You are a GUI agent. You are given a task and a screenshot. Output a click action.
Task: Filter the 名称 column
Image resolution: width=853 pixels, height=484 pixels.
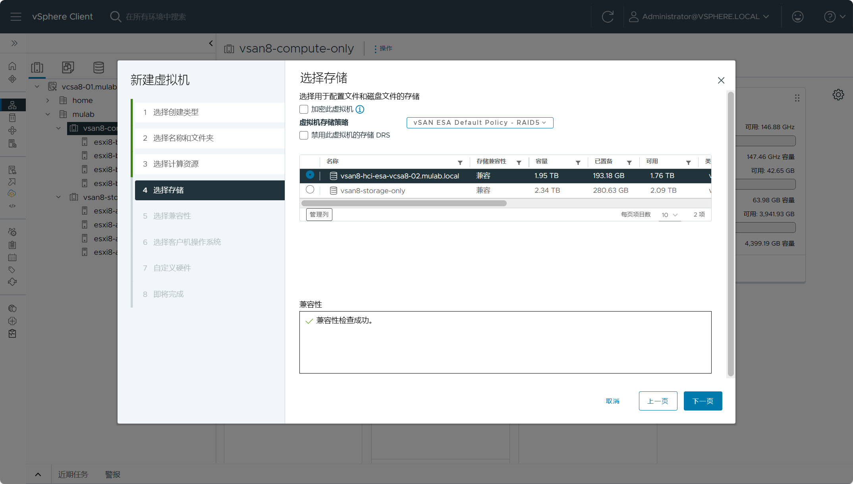[x=460, y=163]
